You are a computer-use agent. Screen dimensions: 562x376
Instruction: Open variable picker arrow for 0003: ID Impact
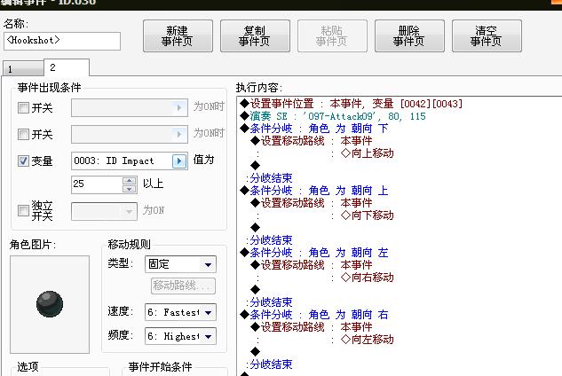pyautogui.click(x=179, y=161)
